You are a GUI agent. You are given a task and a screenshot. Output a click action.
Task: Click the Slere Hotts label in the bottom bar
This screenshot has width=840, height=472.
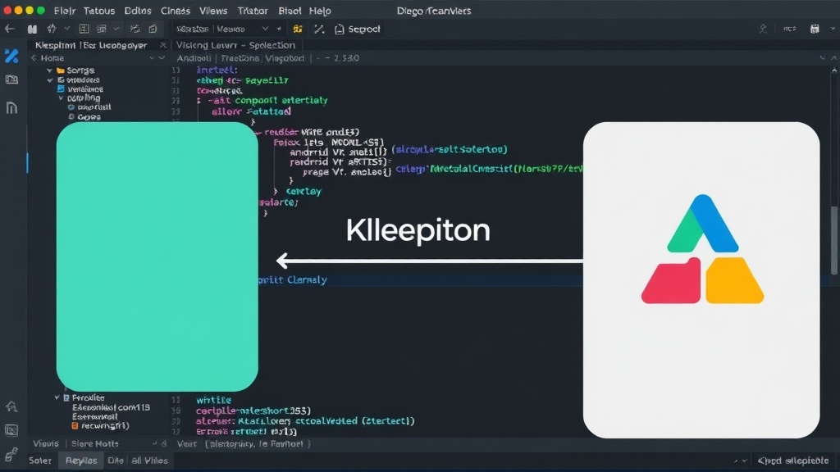point(95,443)
